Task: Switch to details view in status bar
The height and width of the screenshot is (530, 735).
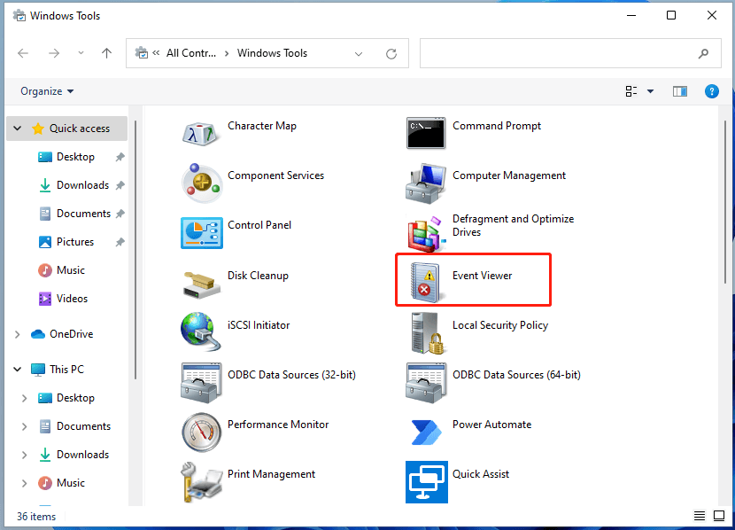Action: [x=700, y=517]
